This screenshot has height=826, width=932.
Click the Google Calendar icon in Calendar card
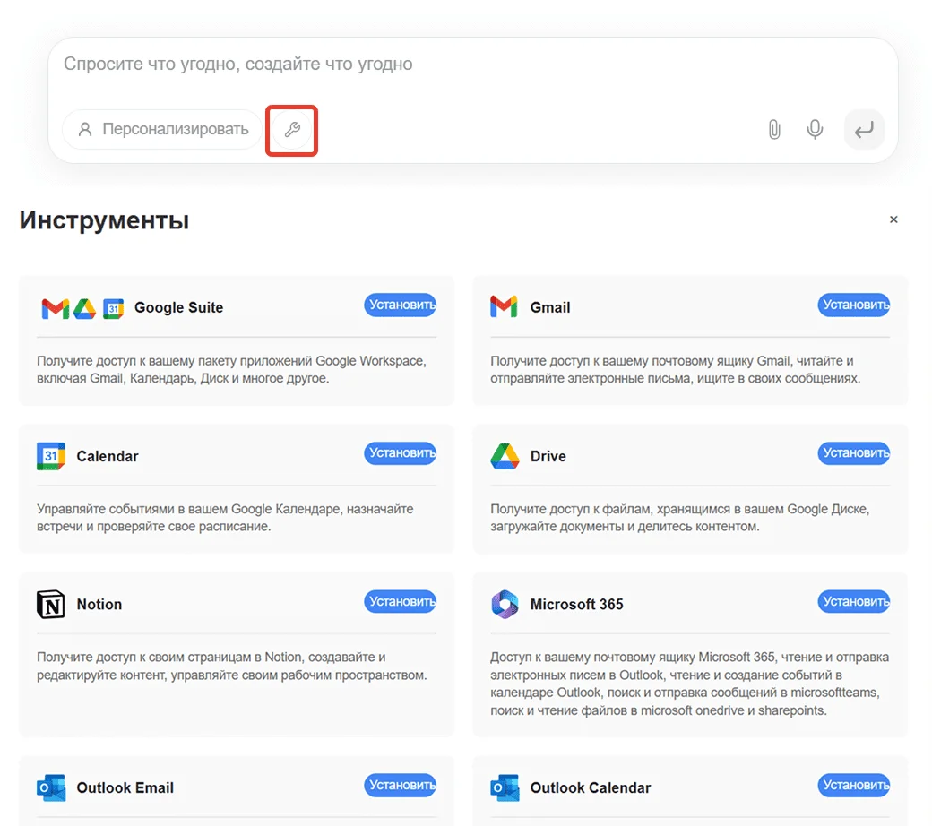(51, 456)
